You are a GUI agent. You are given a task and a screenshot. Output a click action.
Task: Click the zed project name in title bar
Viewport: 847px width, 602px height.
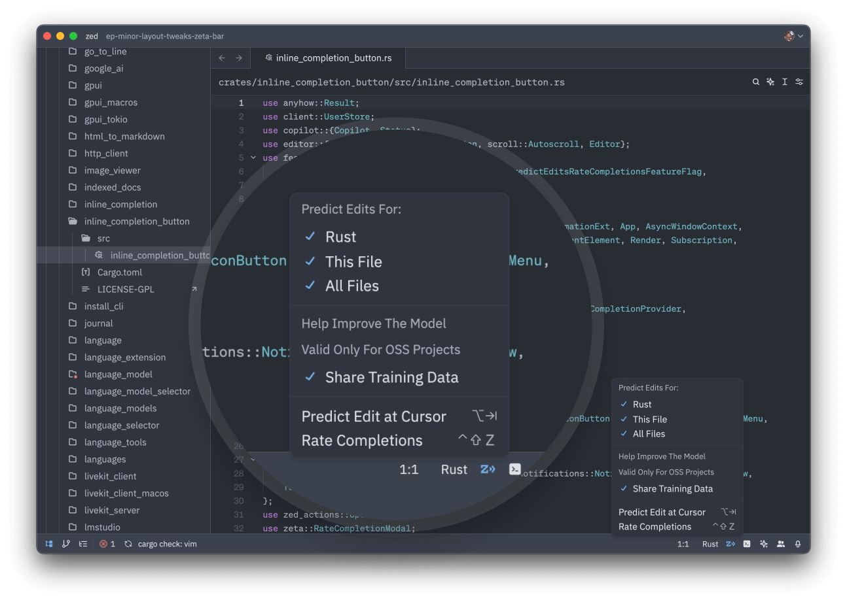coord(92,36)
